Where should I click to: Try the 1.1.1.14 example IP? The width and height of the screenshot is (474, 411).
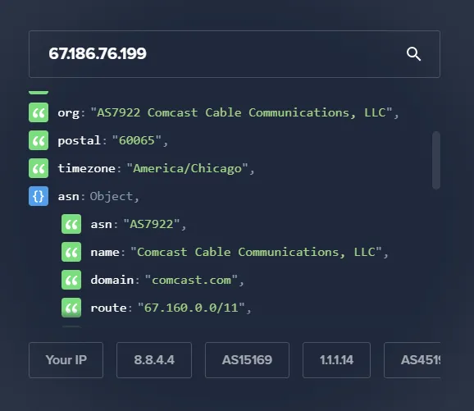(336, 360)
